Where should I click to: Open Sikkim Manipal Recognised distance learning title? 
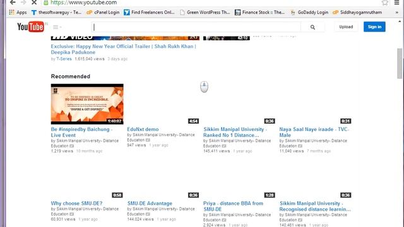coord(315,206)
